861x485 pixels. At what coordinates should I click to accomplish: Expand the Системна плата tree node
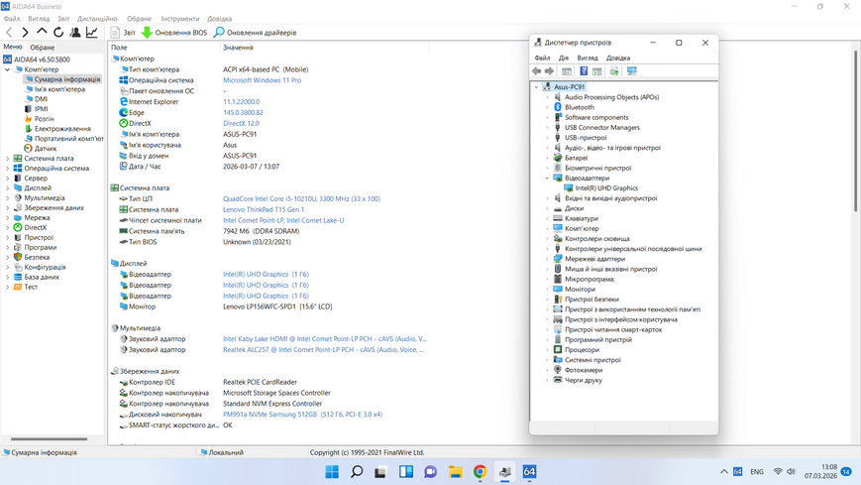[x=7, y=159]
